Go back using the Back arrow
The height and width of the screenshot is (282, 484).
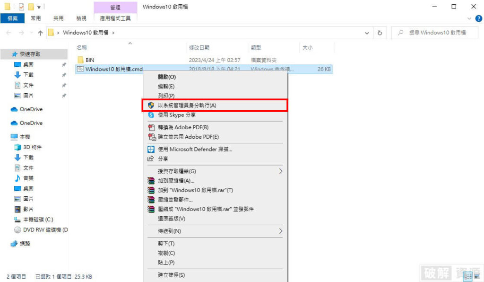click(9, 33)
